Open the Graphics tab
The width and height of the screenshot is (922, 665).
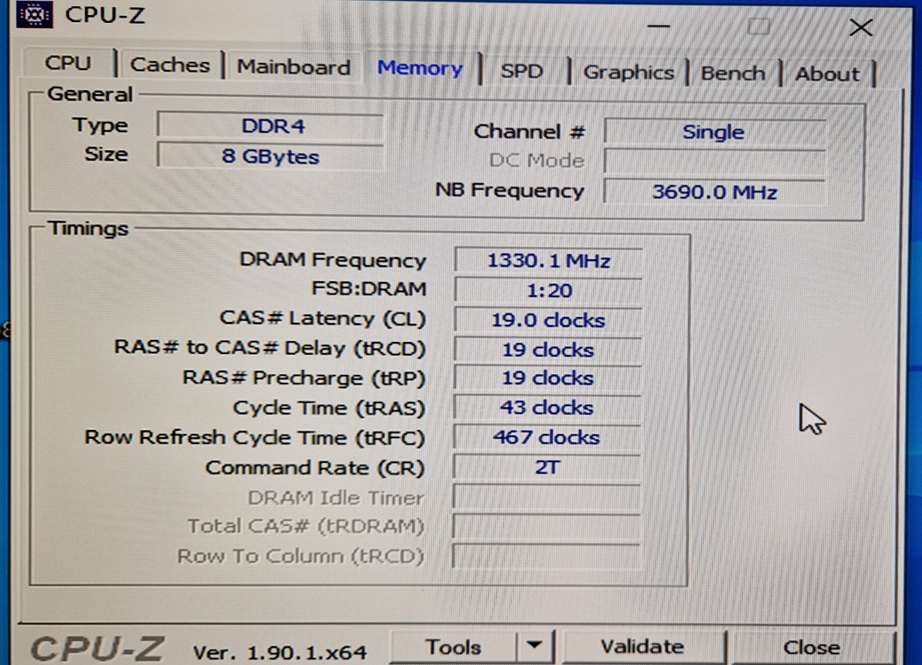coord(628,73)
